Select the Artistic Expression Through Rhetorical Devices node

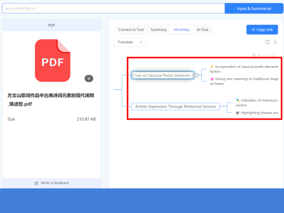(x=175, y=106)
